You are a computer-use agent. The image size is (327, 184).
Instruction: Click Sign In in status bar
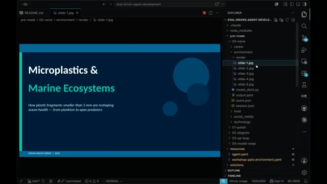[277, 181]
